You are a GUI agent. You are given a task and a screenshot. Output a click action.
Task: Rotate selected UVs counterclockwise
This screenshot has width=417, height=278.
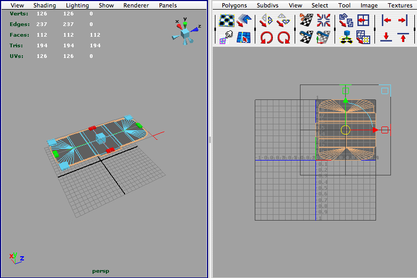[x=266, y=37]
